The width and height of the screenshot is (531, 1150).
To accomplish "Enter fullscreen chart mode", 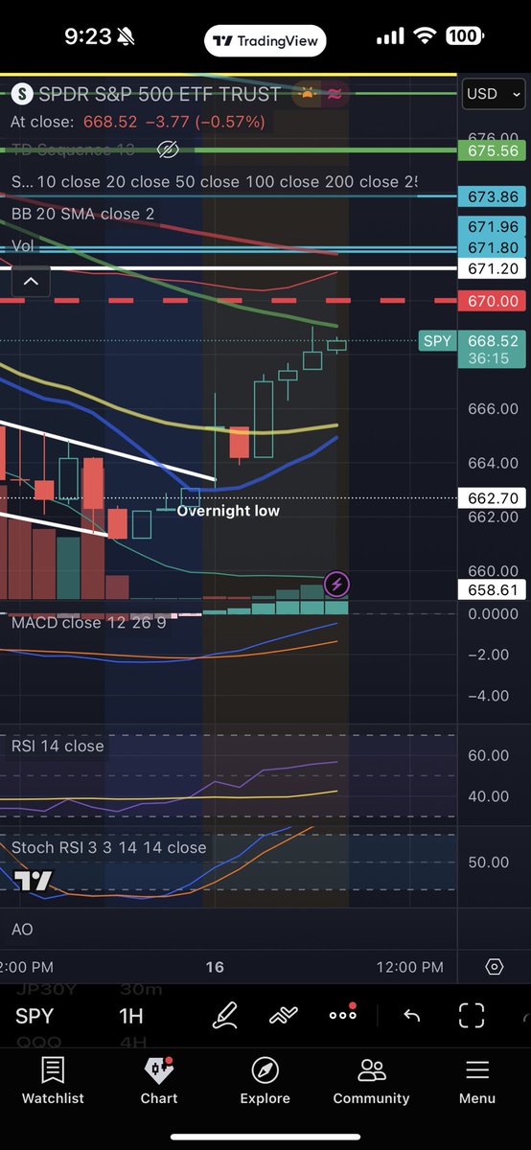I will click(472, 1016).
